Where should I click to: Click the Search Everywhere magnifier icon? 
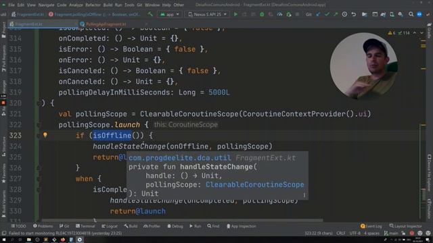411,14
